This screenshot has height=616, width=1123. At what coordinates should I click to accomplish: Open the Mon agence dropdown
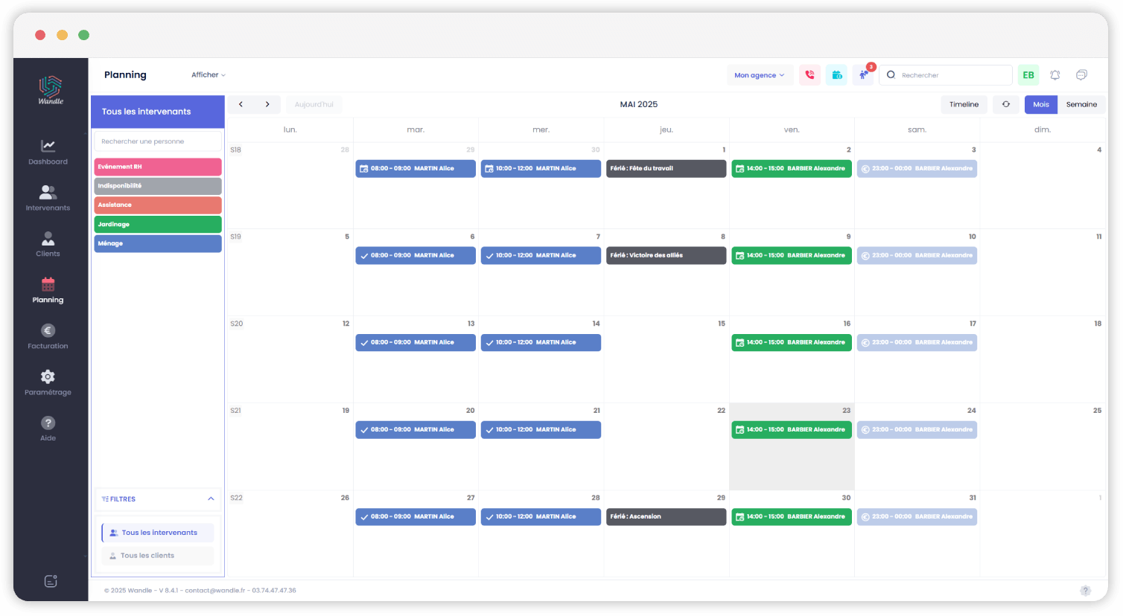pyautogui.click(x=760, y=74)
